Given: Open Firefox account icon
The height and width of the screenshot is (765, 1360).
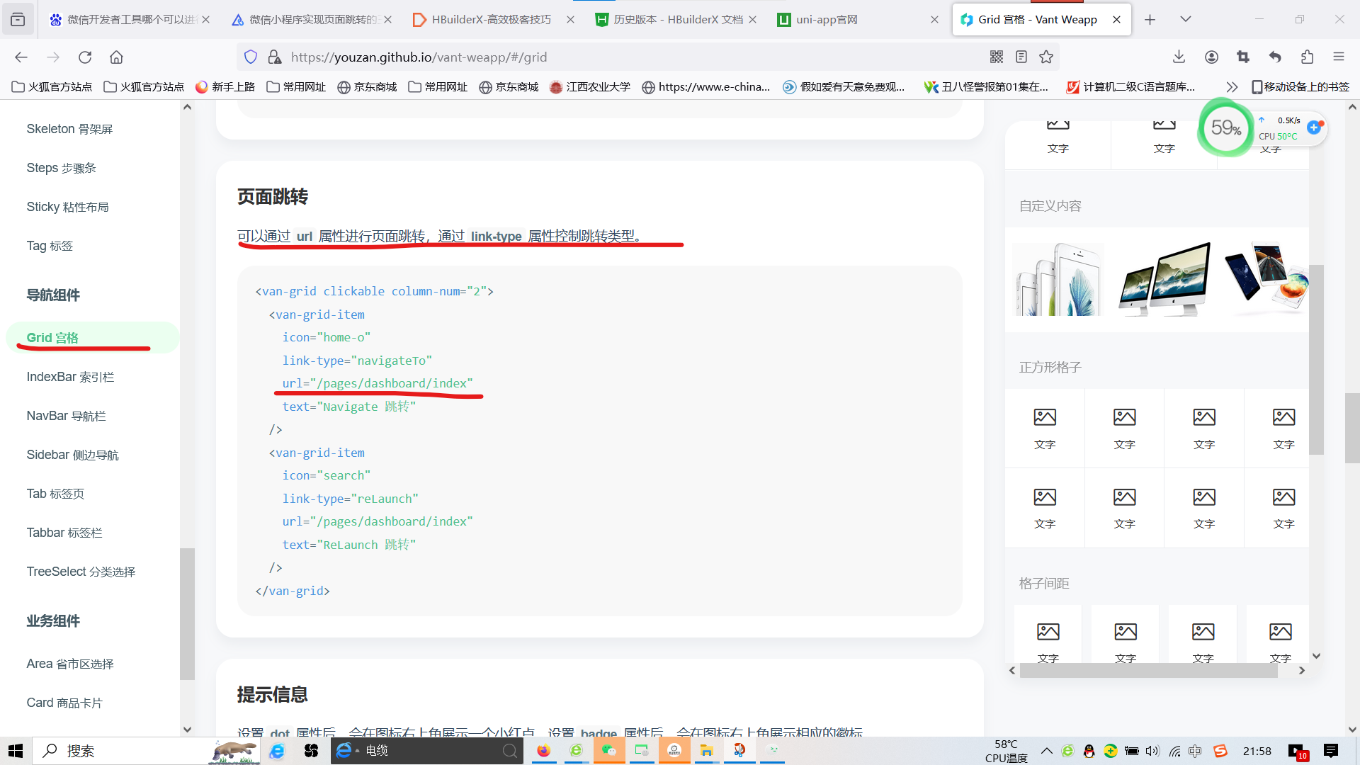Looking at the screenshot, I should pos(1211,57).
